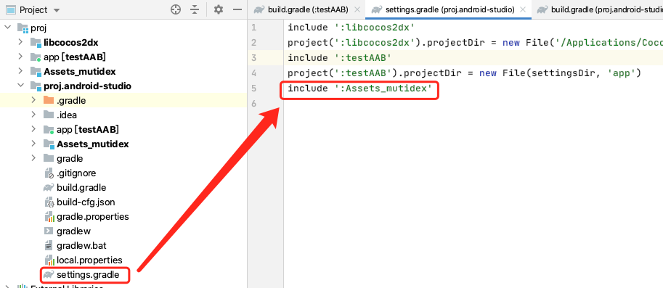Click line number 5 in gutter
Screen dimensions: 663x288
pos(253,89)
